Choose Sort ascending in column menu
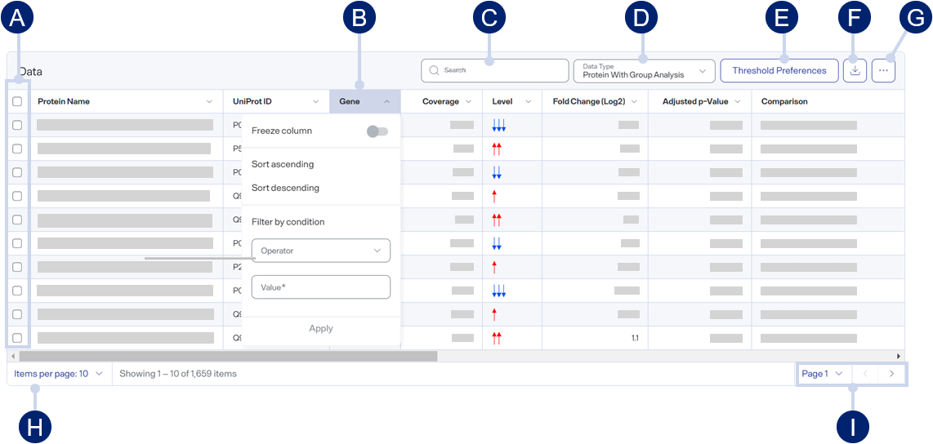933x444 pixels. tap(283, 164)
